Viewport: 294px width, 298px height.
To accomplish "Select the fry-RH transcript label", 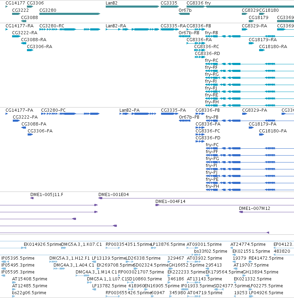I will pyautogui.click(x=212, y=102).
